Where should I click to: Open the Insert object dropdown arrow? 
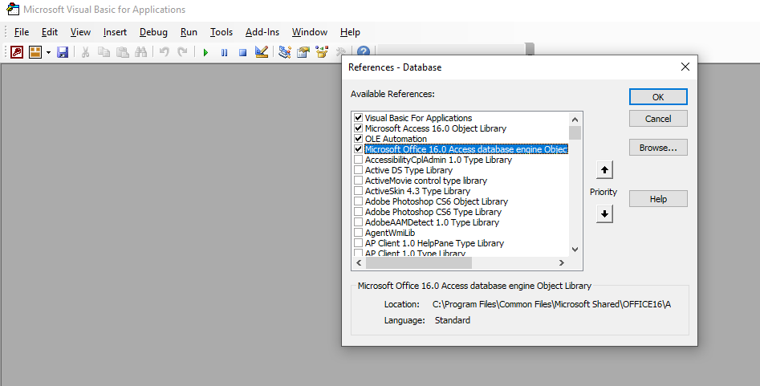click(x=48, y=52)
